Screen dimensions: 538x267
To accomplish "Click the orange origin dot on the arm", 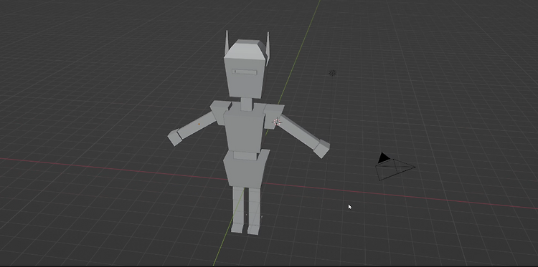I will (x=199, y=124).
